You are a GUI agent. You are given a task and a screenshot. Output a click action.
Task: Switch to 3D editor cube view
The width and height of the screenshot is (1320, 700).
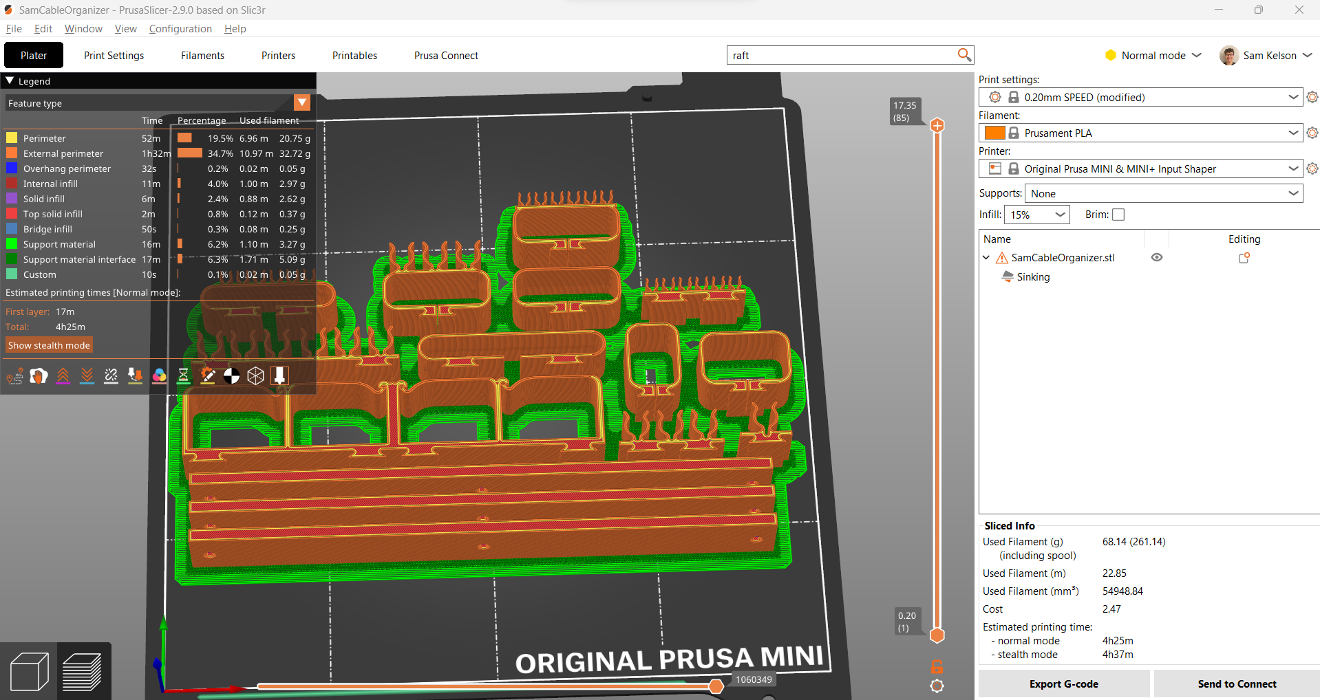[x=30, y=671]
